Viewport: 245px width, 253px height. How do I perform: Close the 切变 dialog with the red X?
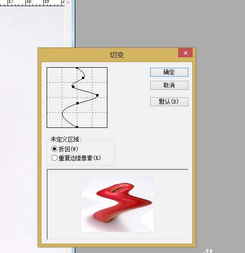[185, 53]
